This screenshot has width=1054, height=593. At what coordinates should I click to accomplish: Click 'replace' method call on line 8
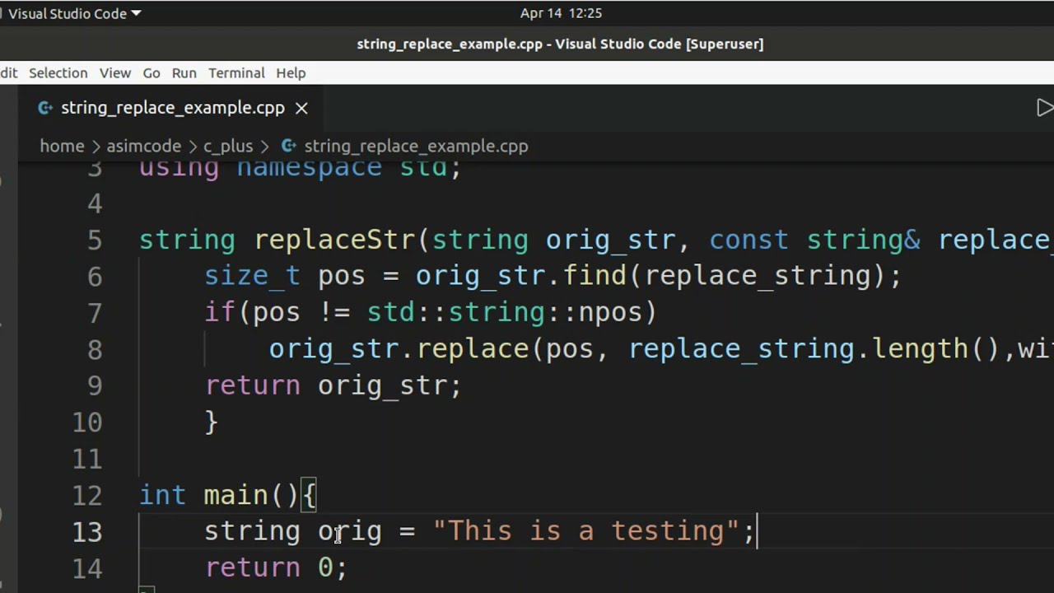[473, 348]
